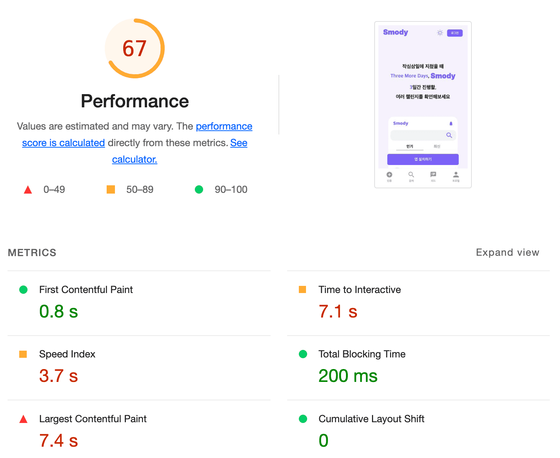Click the purple 로그인 button in the preview

pos(455,33)
